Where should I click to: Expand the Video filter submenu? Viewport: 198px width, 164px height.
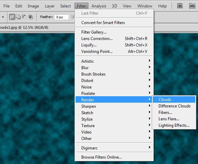pyautogui.click(x=114, y=132)
